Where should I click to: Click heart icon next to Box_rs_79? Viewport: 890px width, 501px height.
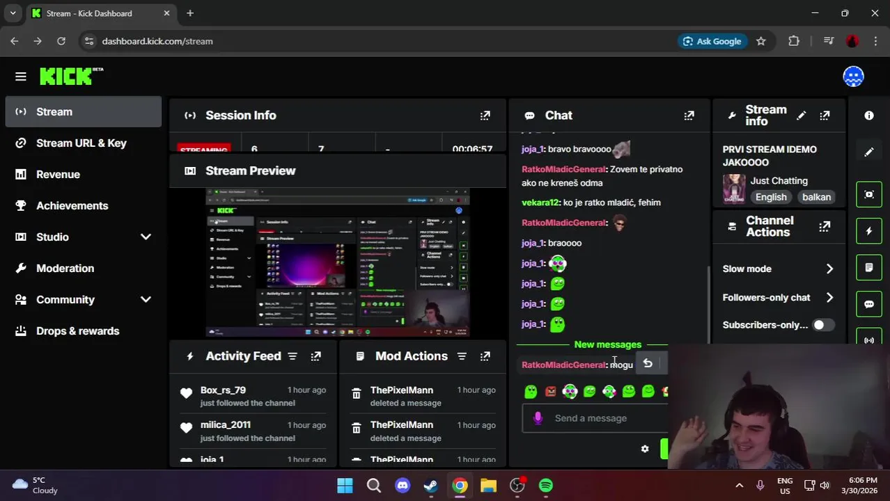tap(186, 394)
